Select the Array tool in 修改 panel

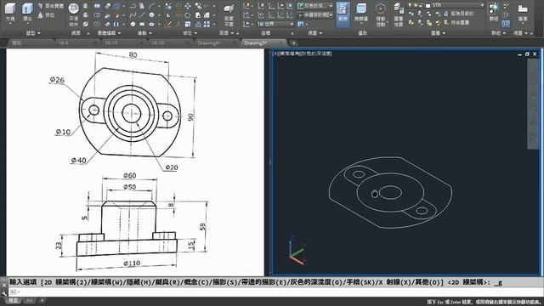[x=207, y=24]
